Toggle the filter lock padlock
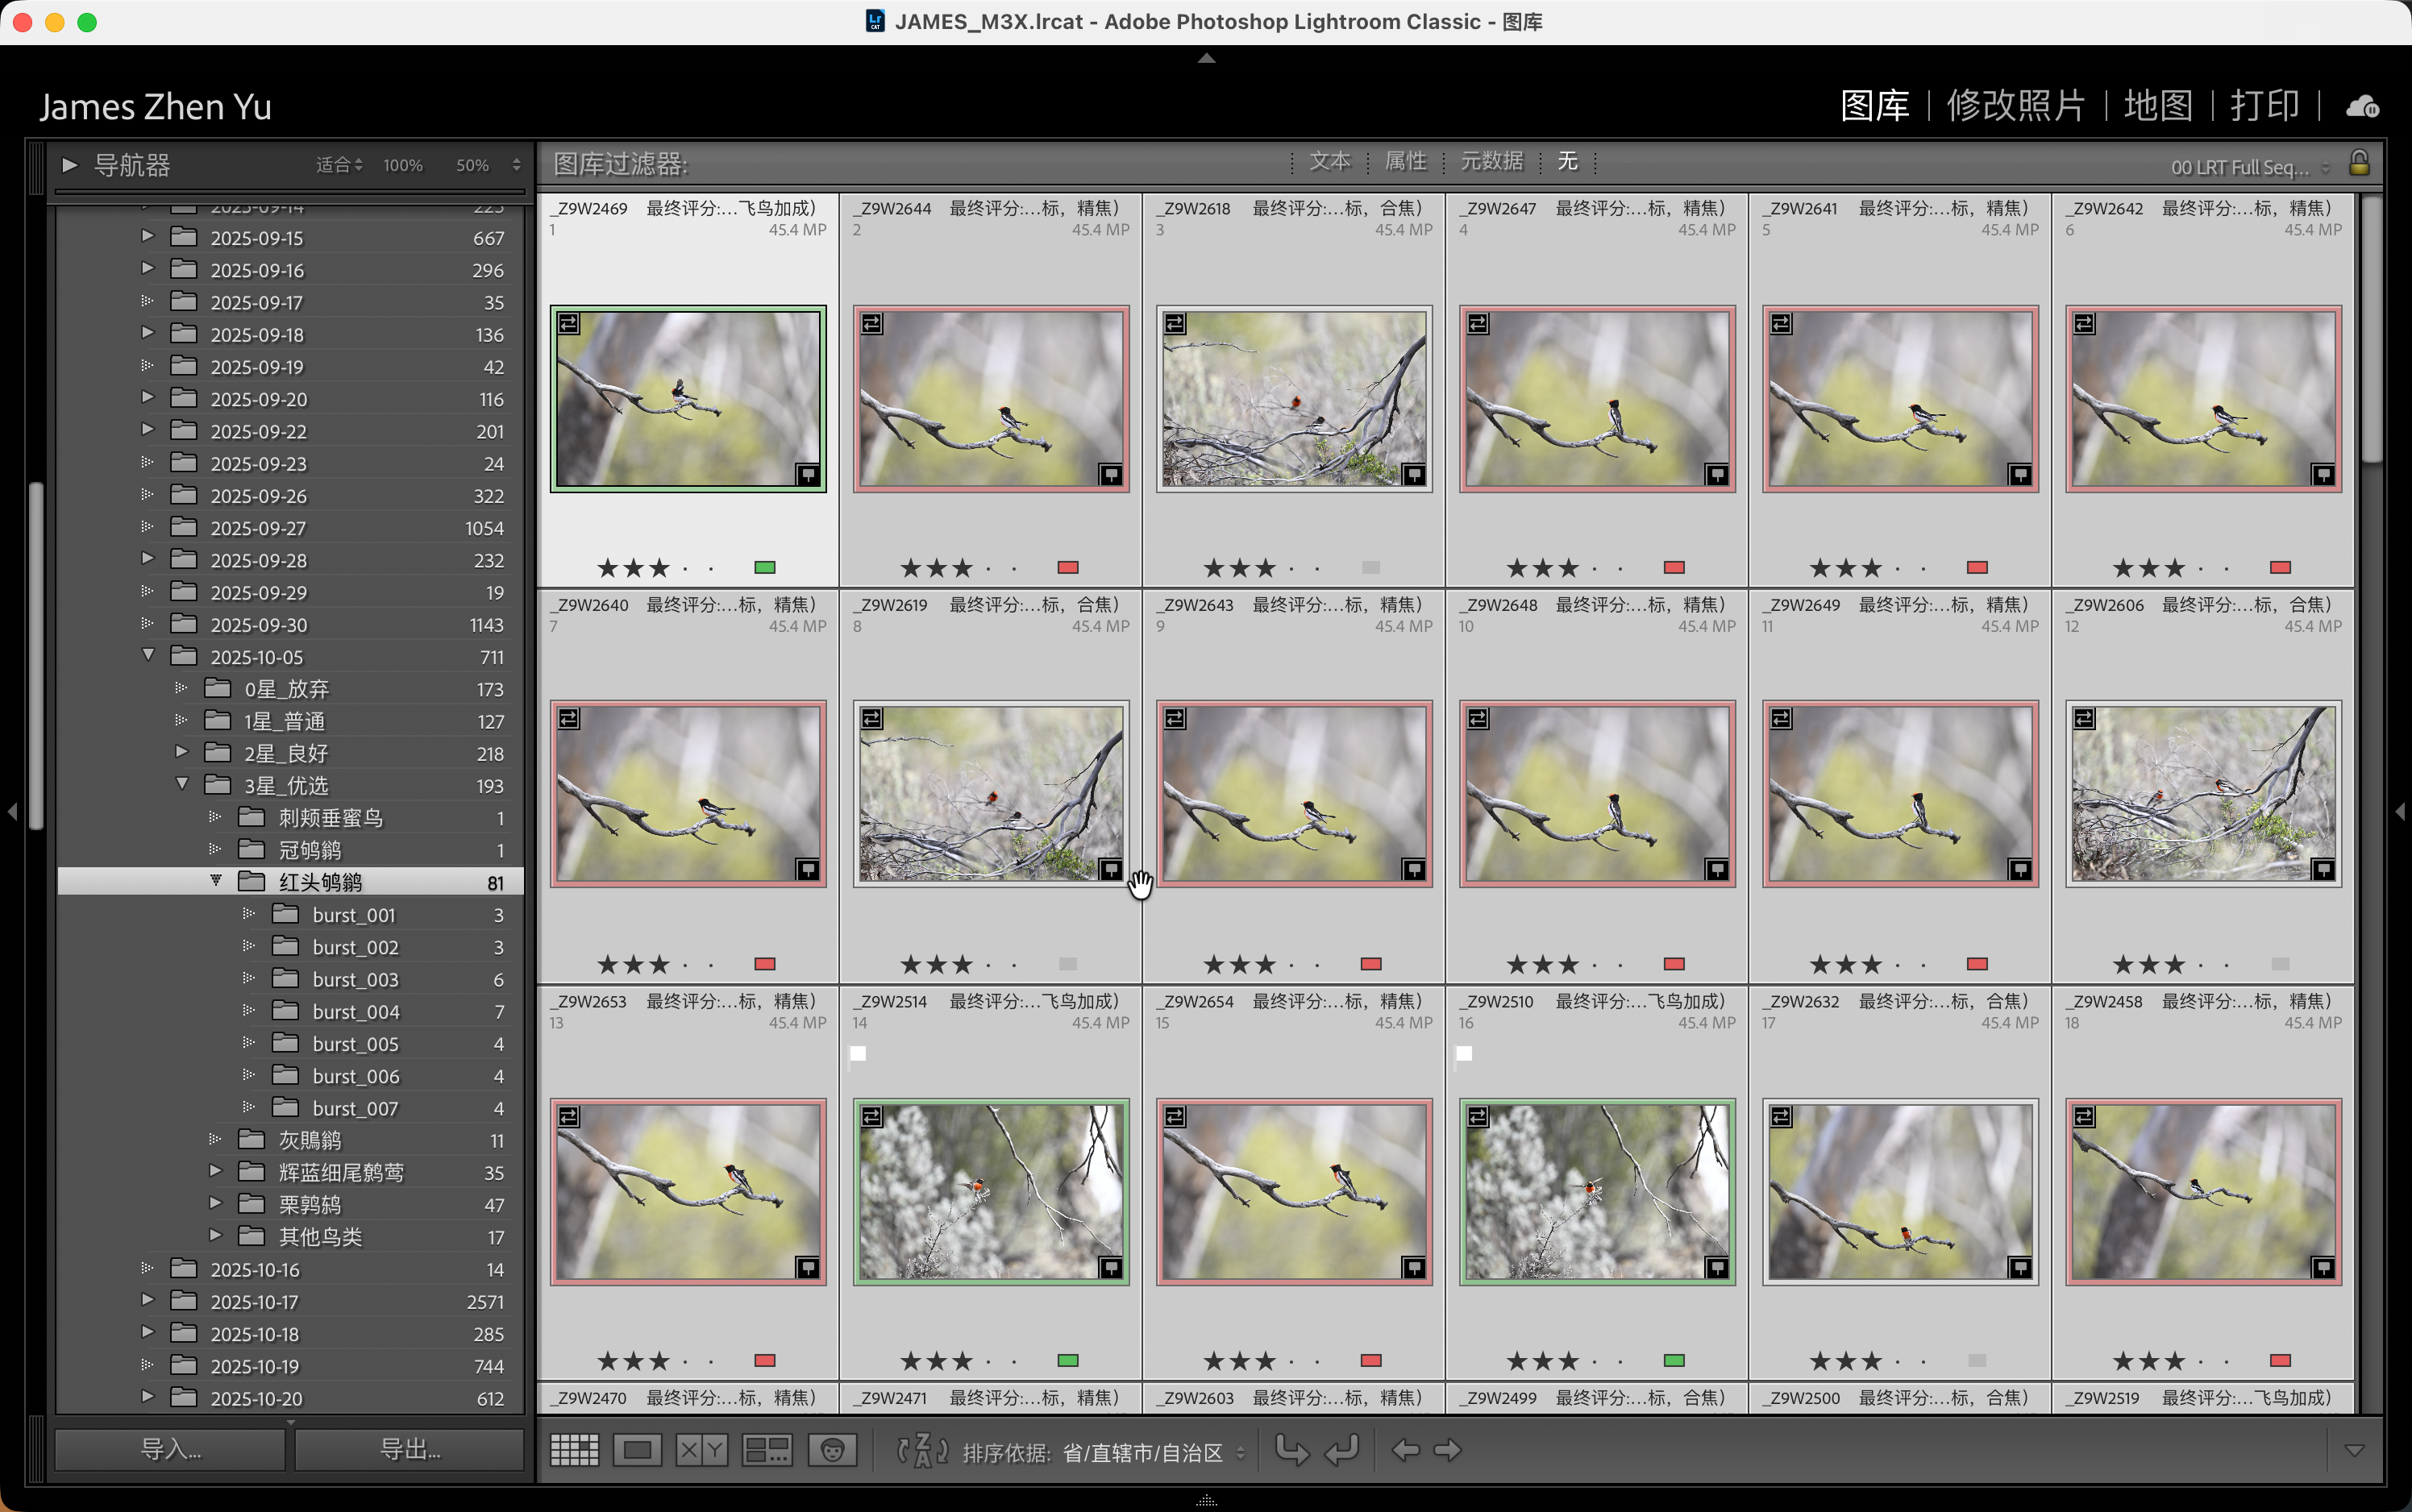Viewport: 2412px width, 1512px height. [2359, 163]
